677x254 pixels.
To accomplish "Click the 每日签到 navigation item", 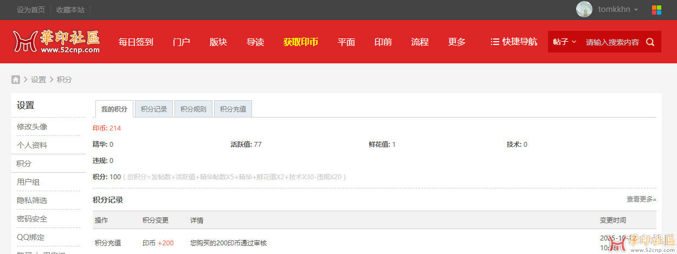I will 136,42.
